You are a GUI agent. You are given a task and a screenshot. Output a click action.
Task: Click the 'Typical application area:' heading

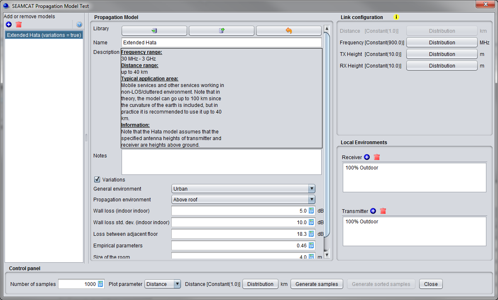click(150, 79)
